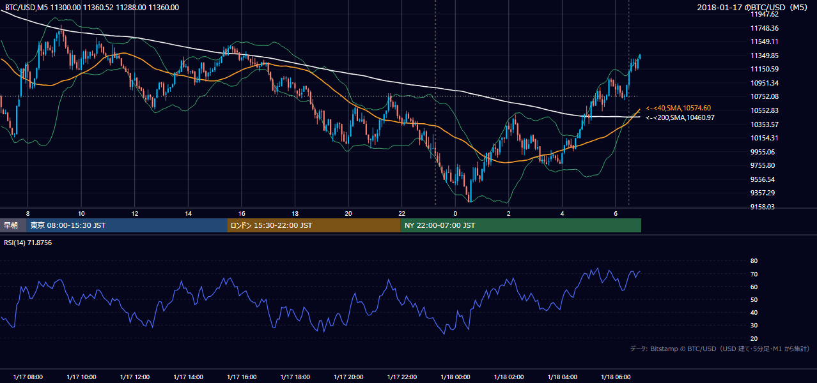The width and height of the screenshot is (817, 383).
Task: Click the 東京 08:00-15:30 JST session bar
Action: pos(127,225)
